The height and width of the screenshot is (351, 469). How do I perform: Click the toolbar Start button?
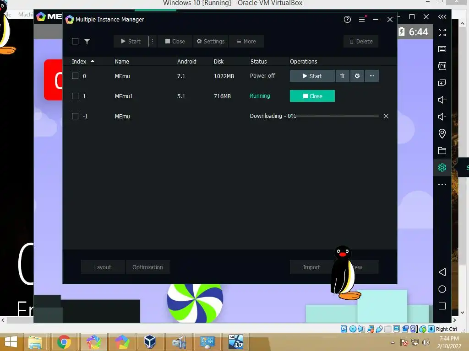[131, 41]
